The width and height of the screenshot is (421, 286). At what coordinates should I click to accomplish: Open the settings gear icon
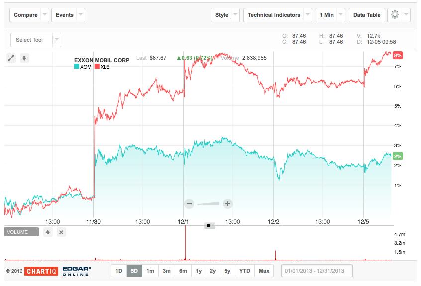(x=395, y=15)
